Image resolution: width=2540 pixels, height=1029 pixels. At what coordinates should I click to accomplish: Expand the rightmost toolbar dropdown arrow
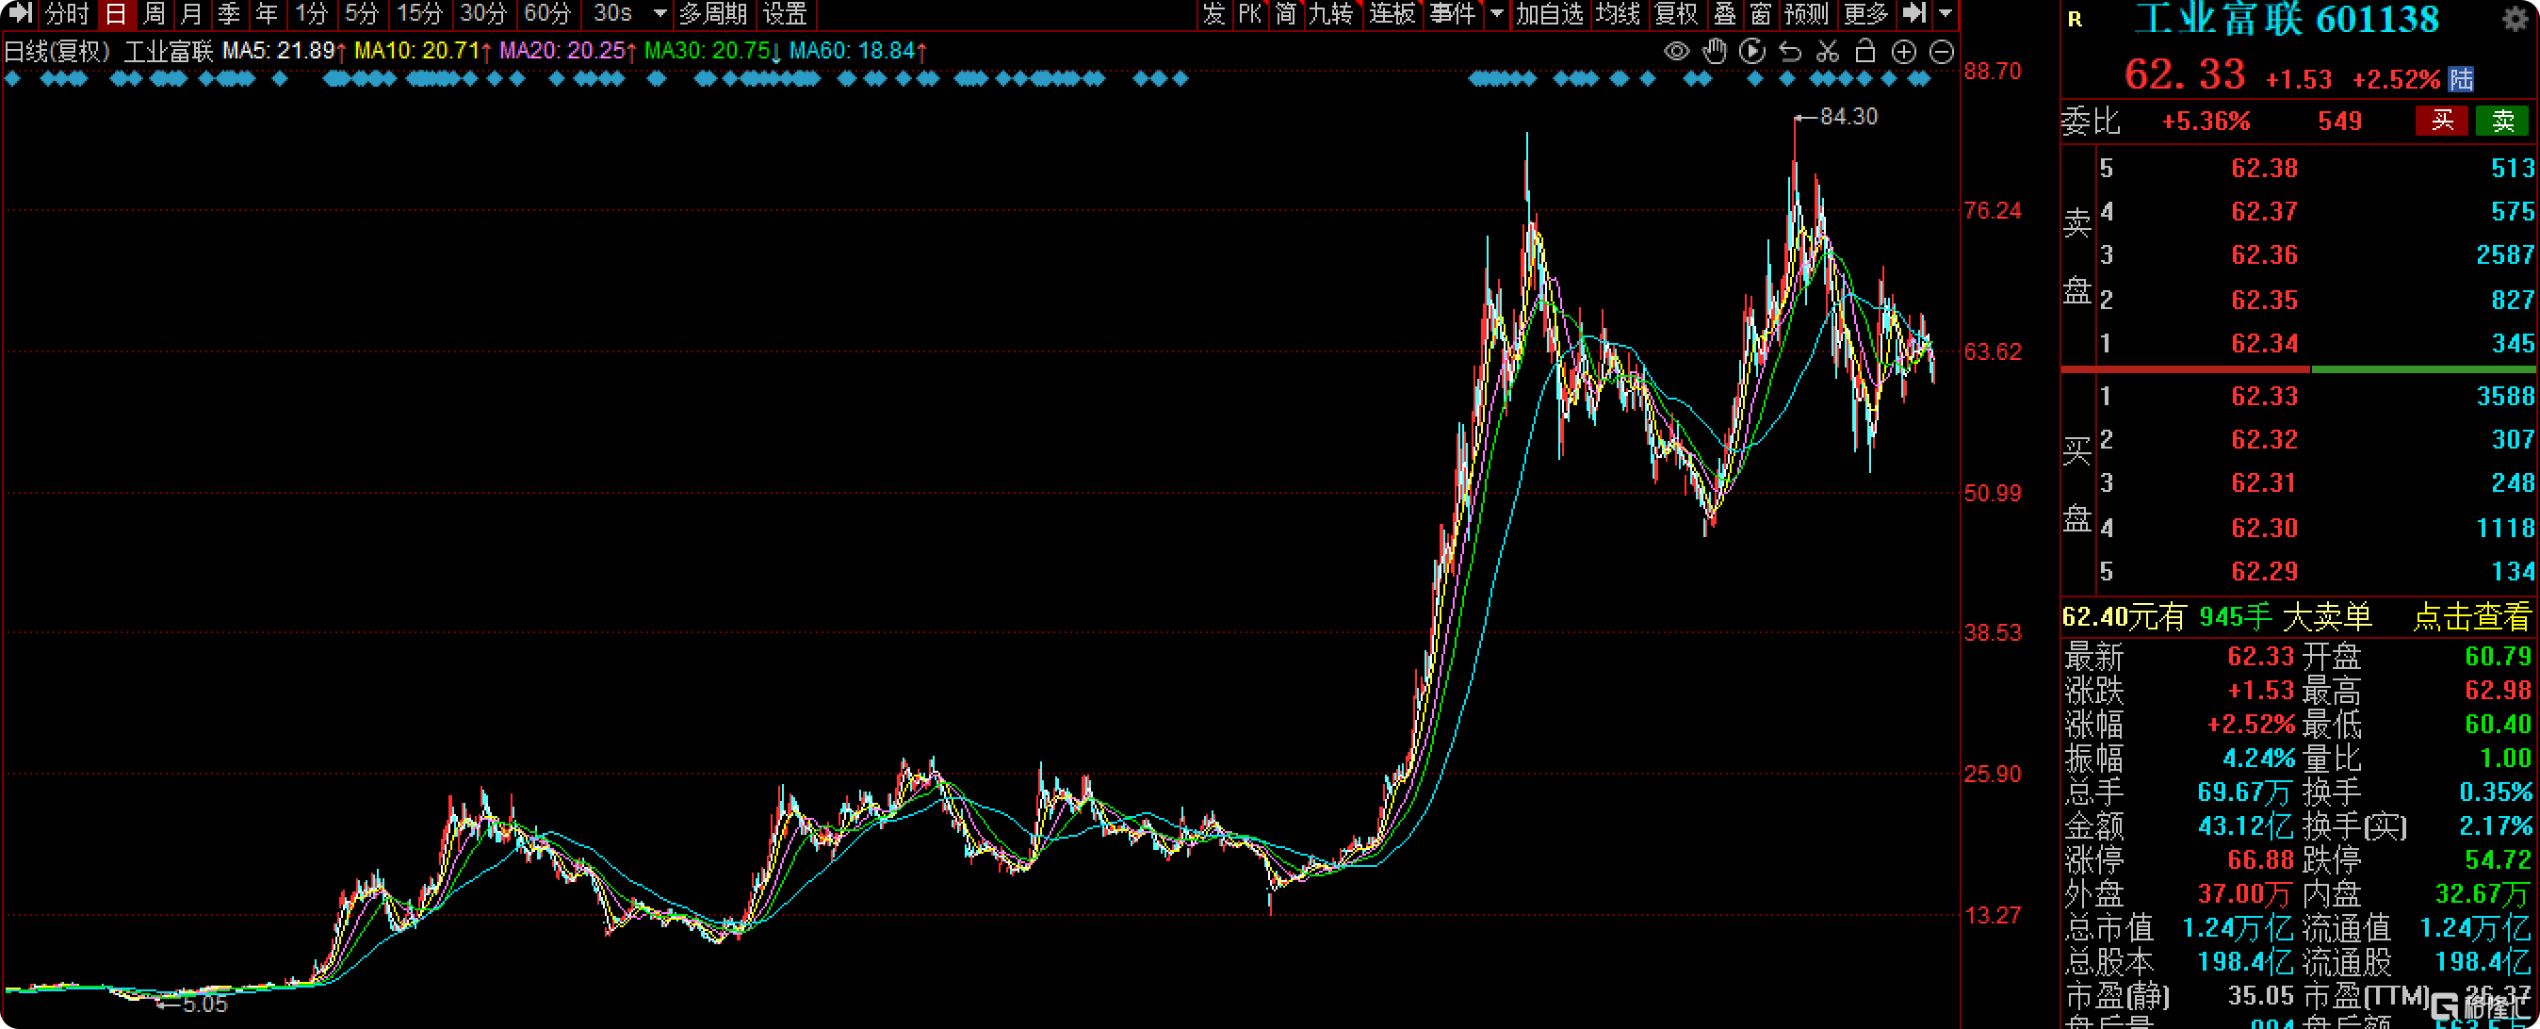pyautogui.click(x=1945, y=14)
